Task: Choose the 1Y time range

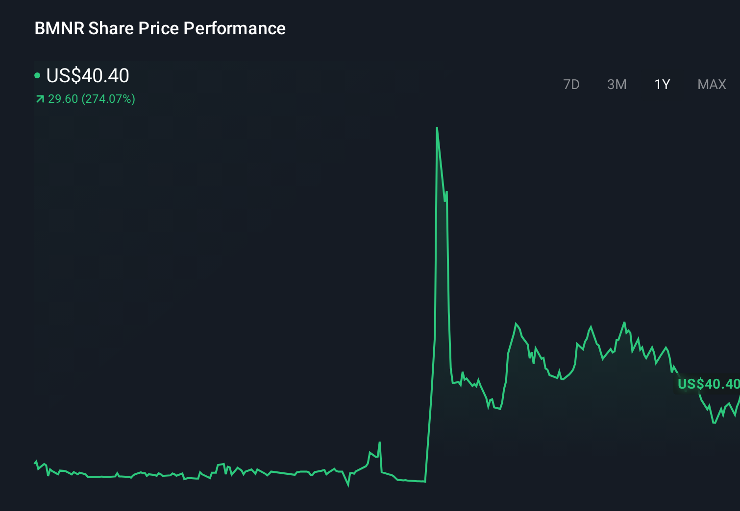Action: tap(662, 85)
